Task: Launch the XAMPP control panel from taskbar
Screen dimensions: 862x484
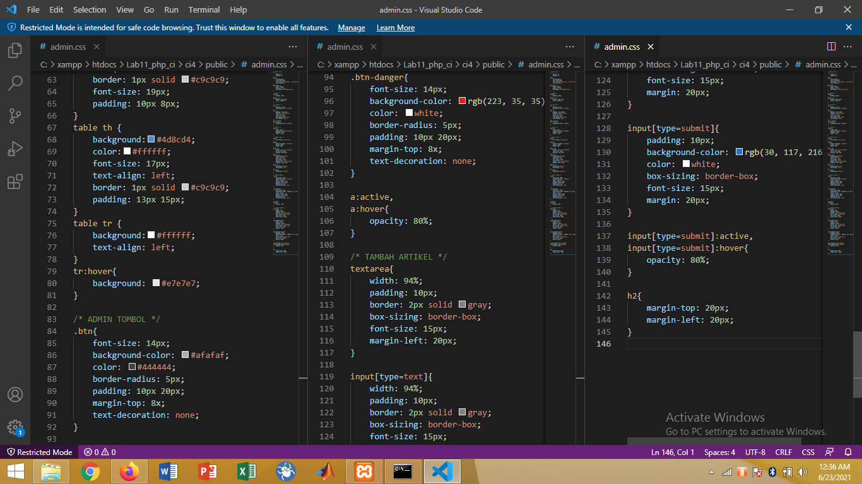Action: click(363, 471)
